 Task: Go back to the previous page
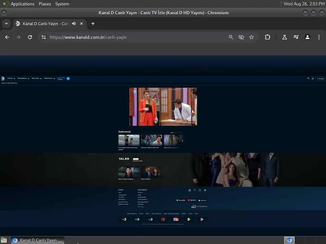(x=7, y=37)
